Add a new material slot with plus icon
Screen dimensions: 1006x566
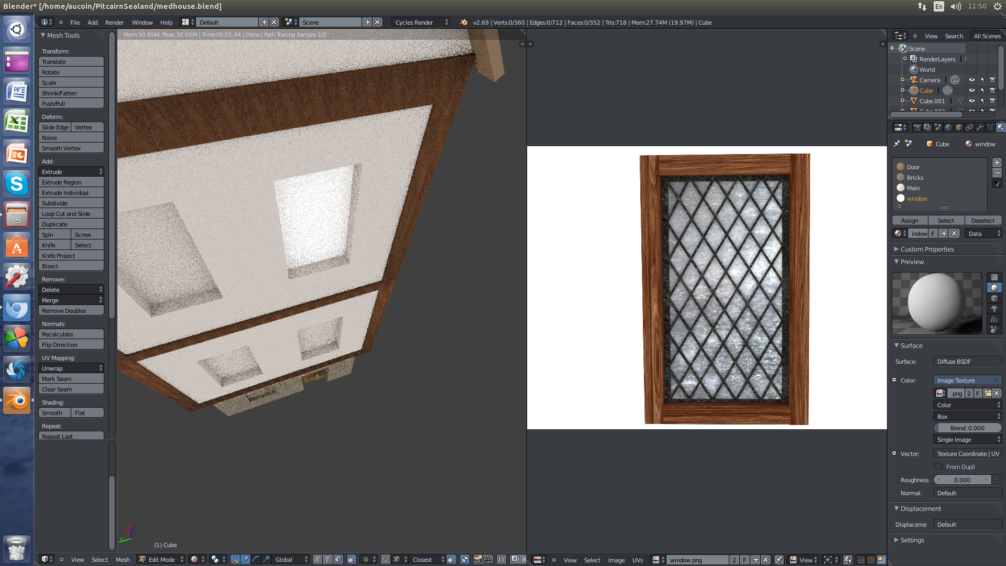click(x=997, y=162)
